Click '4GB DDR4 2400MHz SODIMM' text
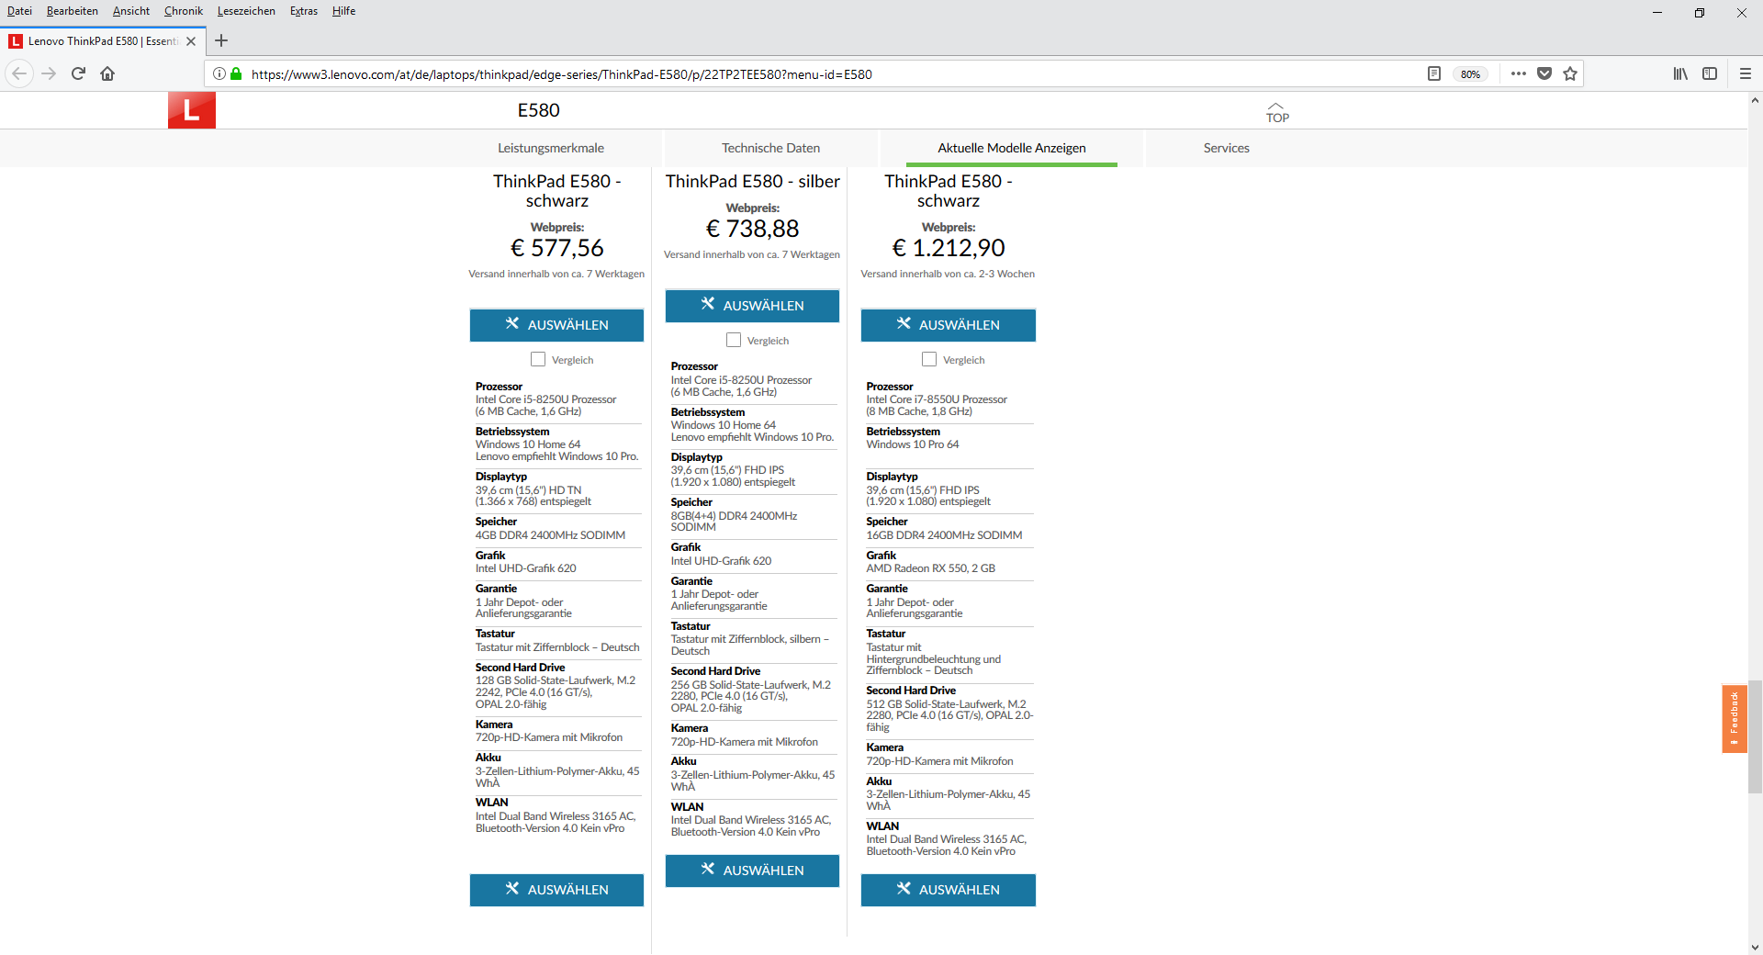The image size is (1763, 955). (x=550, y=535)
